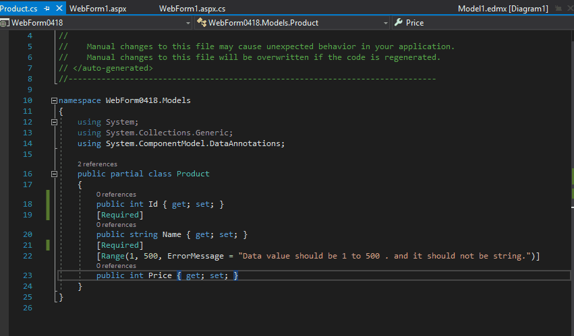Click the comment 'file will be overwritten' line
The image size is (574, 336).
click(x=250, y=57)
